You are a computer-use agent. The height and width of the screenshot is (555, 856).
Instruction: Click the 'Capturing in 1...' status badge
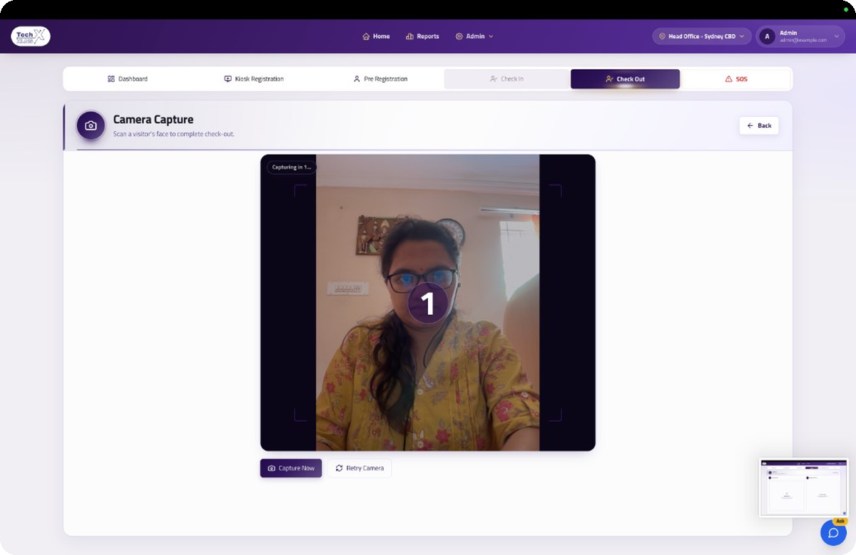292,167
